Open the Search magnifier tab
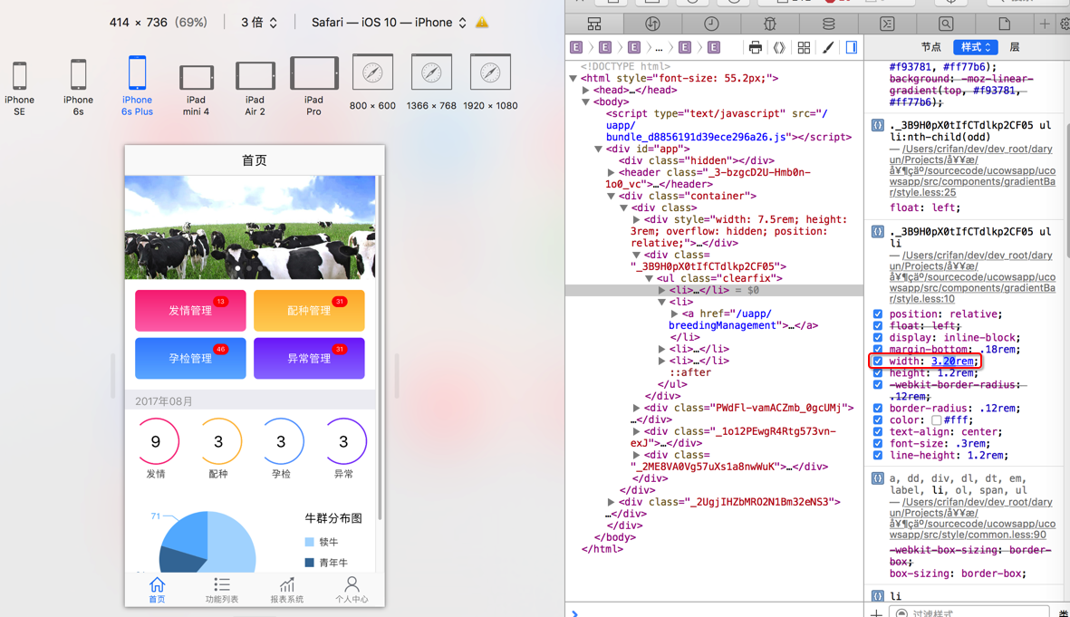 [946, 24]
